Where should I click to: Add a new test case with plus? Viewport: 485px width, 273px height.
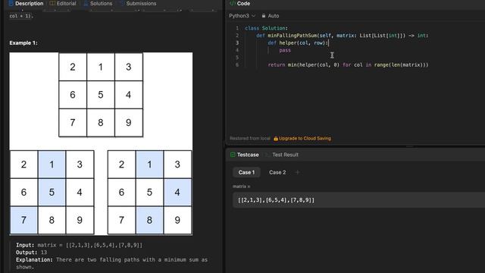pyautogui.click(x=297, y=172)
